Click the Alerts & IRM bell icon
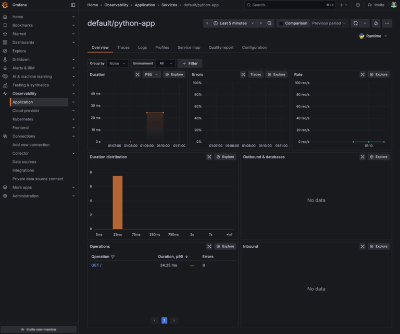Viewport: 400px width, 334px height. click(5, 68)
